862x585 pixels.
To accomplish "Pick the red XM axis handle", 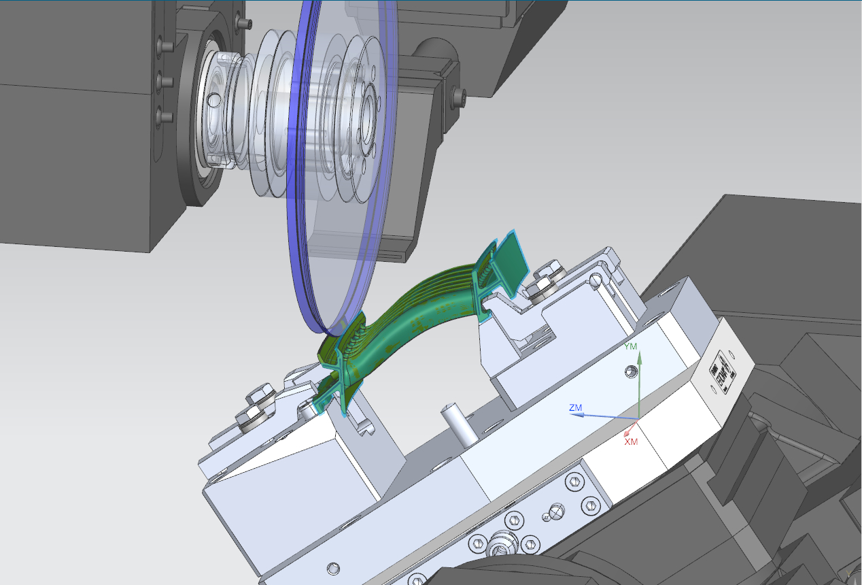I will tap(632, 429).
